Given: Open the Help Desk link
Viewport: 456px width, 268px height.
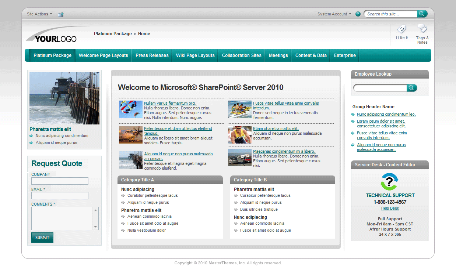Looking at the screenshot, I should coord(390,208).
